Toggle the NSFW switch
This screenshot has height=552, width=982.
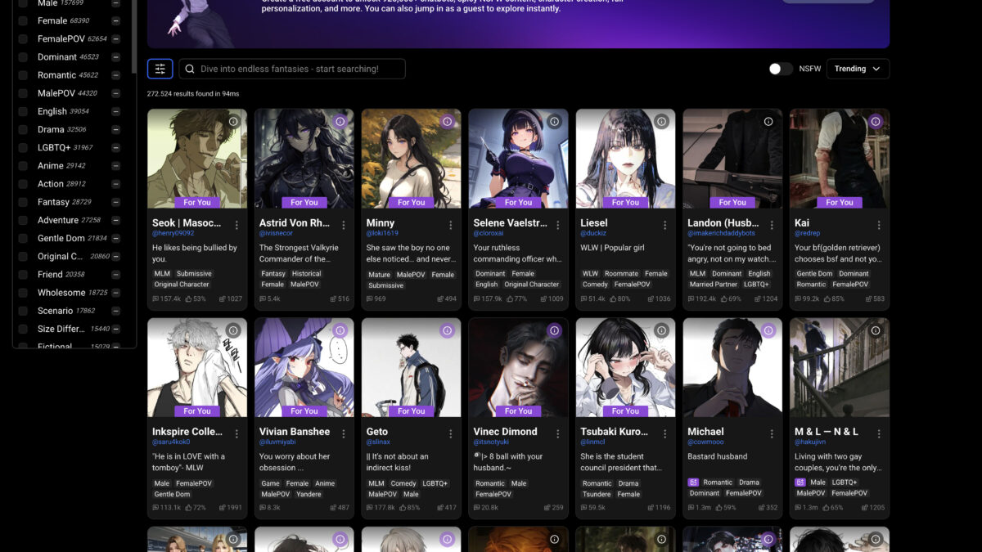(x=781, y=69)
